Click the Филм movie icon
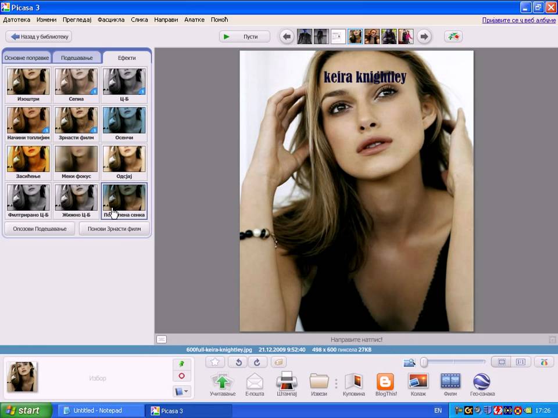 click(x=450, y=382)
